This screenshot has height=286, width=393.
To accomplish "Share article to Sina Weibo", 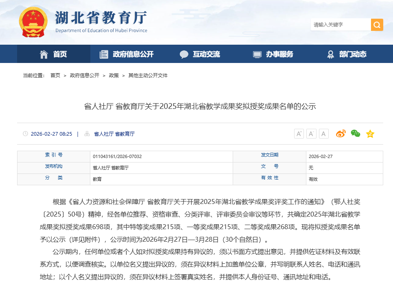I will (341, 134).
